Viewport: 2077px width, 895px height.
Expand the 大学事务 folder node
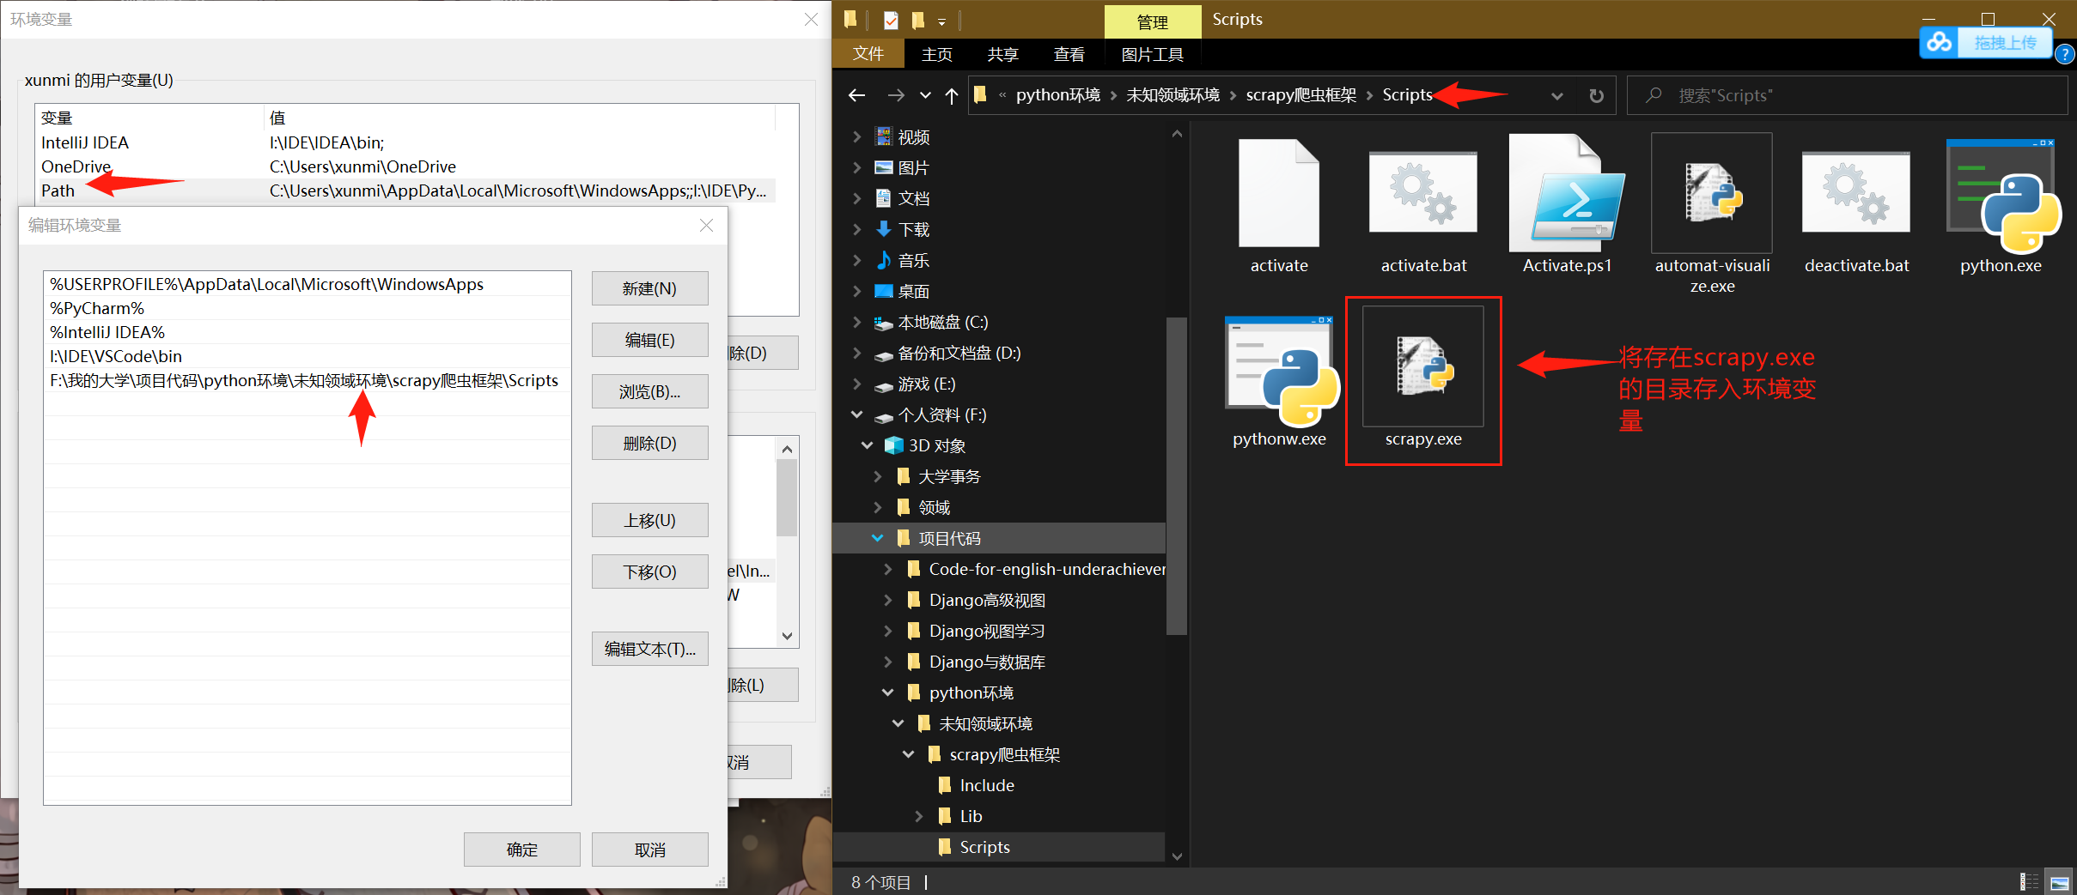[878, 476]
